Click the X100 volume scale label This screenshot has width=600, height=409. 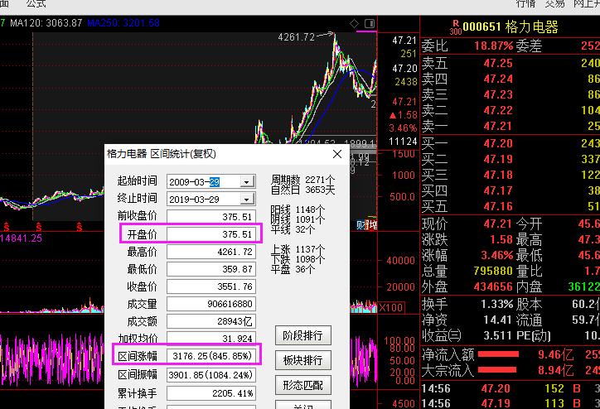pyautogui.click(x=390, y=308)
